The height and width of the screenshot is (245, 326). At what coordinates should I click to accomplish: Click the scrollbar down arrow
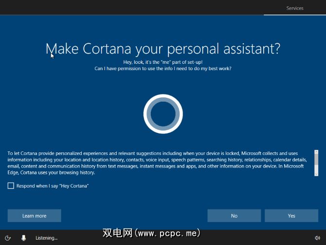click(316, 174)
